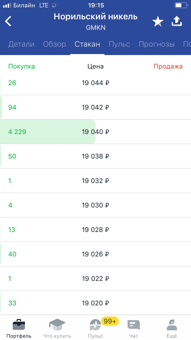Tap the Продажа column header
Screen dimensions: 191x340
click(x=168, y=67)
